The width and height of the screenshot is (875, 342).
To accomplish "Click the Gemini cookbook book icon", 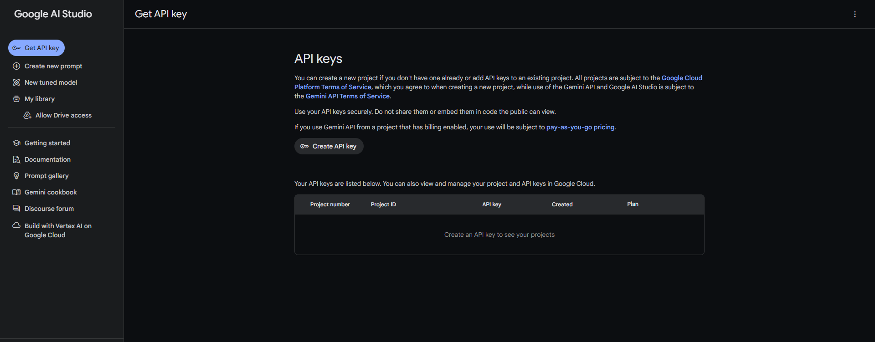I will (x=16, y=192).
